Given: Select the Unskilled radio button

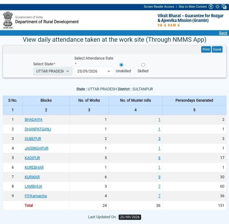Looking at the screenshot, I should [121, 65].
